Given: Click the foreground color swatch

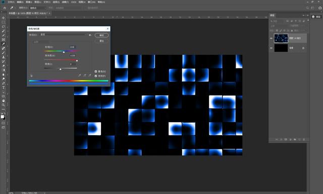Looking at the screenshot, I should [2, 117].
